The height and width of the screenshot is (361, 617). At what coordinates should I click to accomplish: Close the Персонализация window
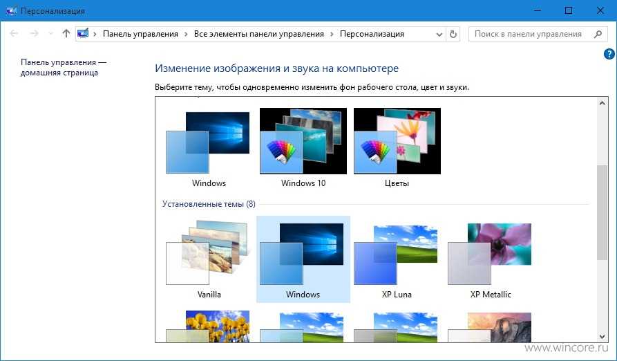coord(600,10)
